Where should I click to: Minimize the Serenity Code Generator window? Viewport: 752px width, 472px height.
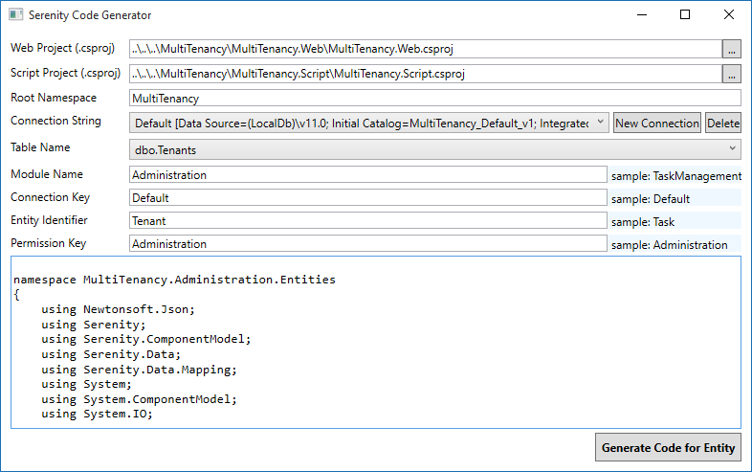click(x=641, y=15)
